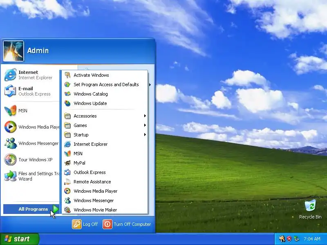Screen dimensions: 327x245
Task: Select the Accessories text in programs menu
Action: 85,116
